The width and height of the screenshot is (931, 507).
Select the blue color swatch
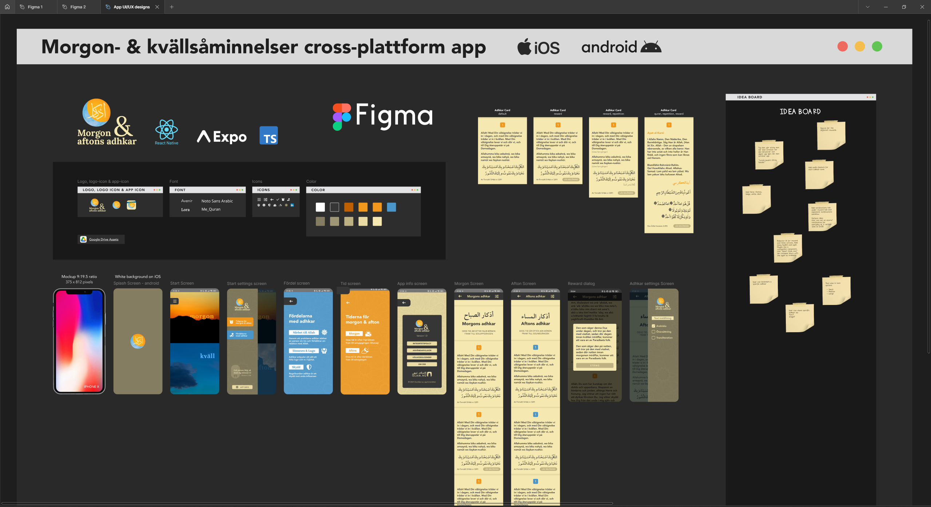(391, 207)
